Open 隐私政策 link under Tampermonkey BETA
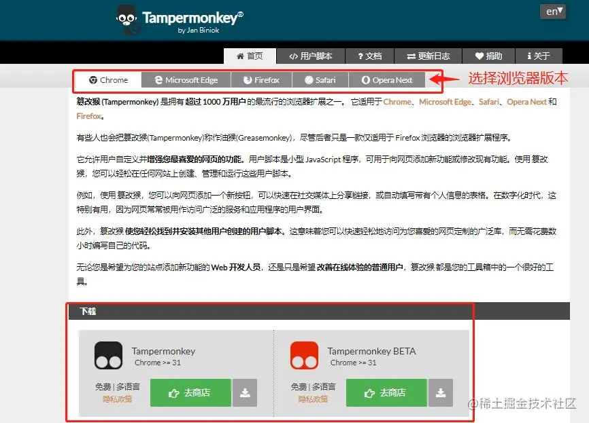 [x=313, y=399]
